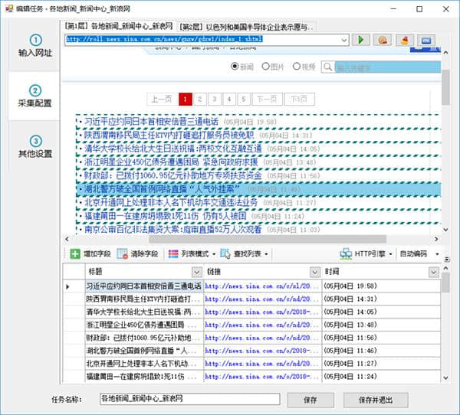Click the 清除字段 clear fields icon
This screenshot has width=460, height=415.
[x=123, y=253]
